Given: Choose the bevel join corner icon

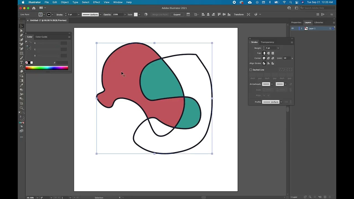Looking at the screenshot, I should tap(273, 58).
